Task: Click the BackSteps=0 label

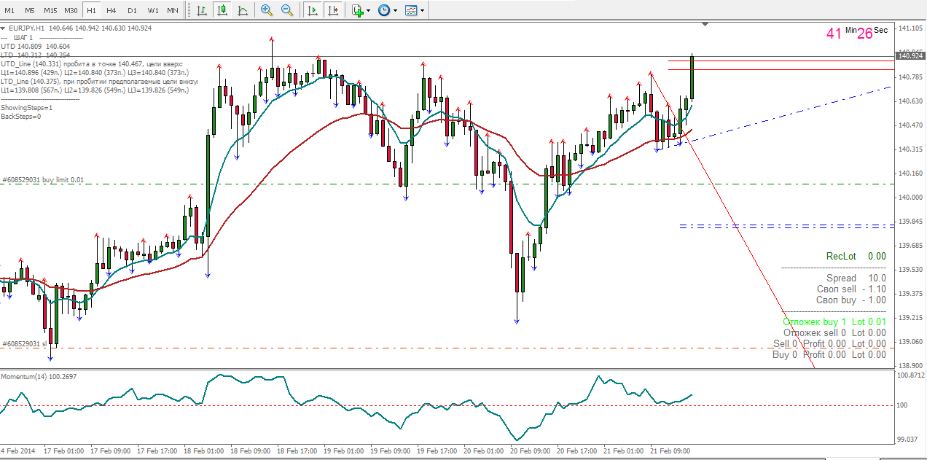Action: 21,116
